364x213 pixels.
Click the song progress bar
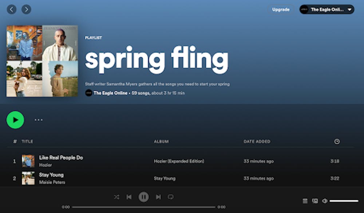(x=143, y=207)
